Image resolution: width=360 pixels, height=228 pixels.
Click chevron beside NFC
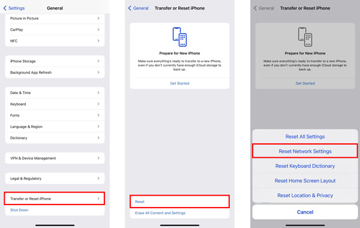[98, 41]
